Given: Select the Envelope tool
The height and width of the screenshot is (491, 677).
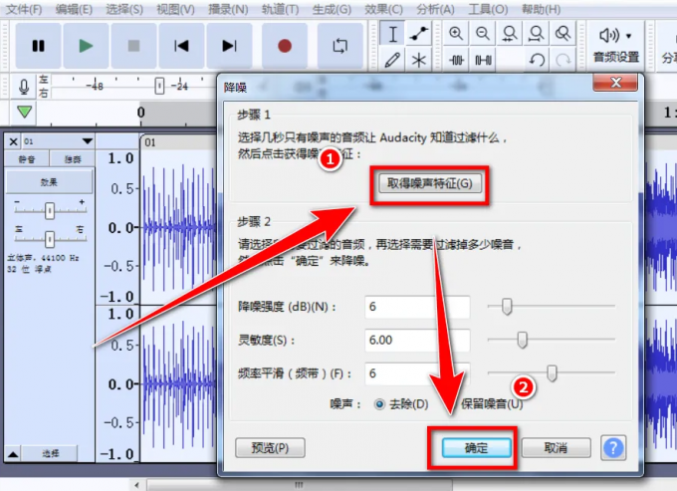Looking at the screenshot, I should [419, 33].
